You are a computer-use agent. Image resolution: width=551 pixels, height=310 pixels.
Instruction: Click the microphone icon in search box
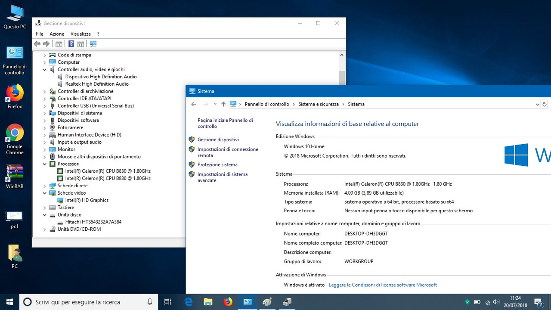point(150,302)
